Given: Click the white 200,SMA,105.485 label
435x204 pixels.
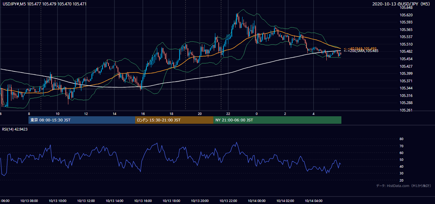Looking at the screenshot, I should click(361, 51).
